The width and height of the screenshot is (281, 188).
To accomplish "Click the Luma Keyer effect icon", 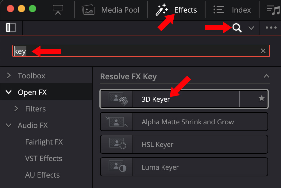I will pos(117,167).
